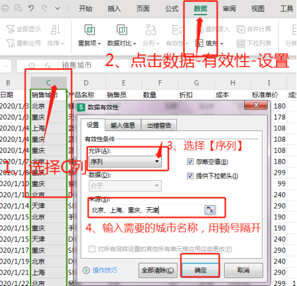Click the print icon in quick toolbar
The height and width of the screenshot is (286, 297).
pos(5,9)
